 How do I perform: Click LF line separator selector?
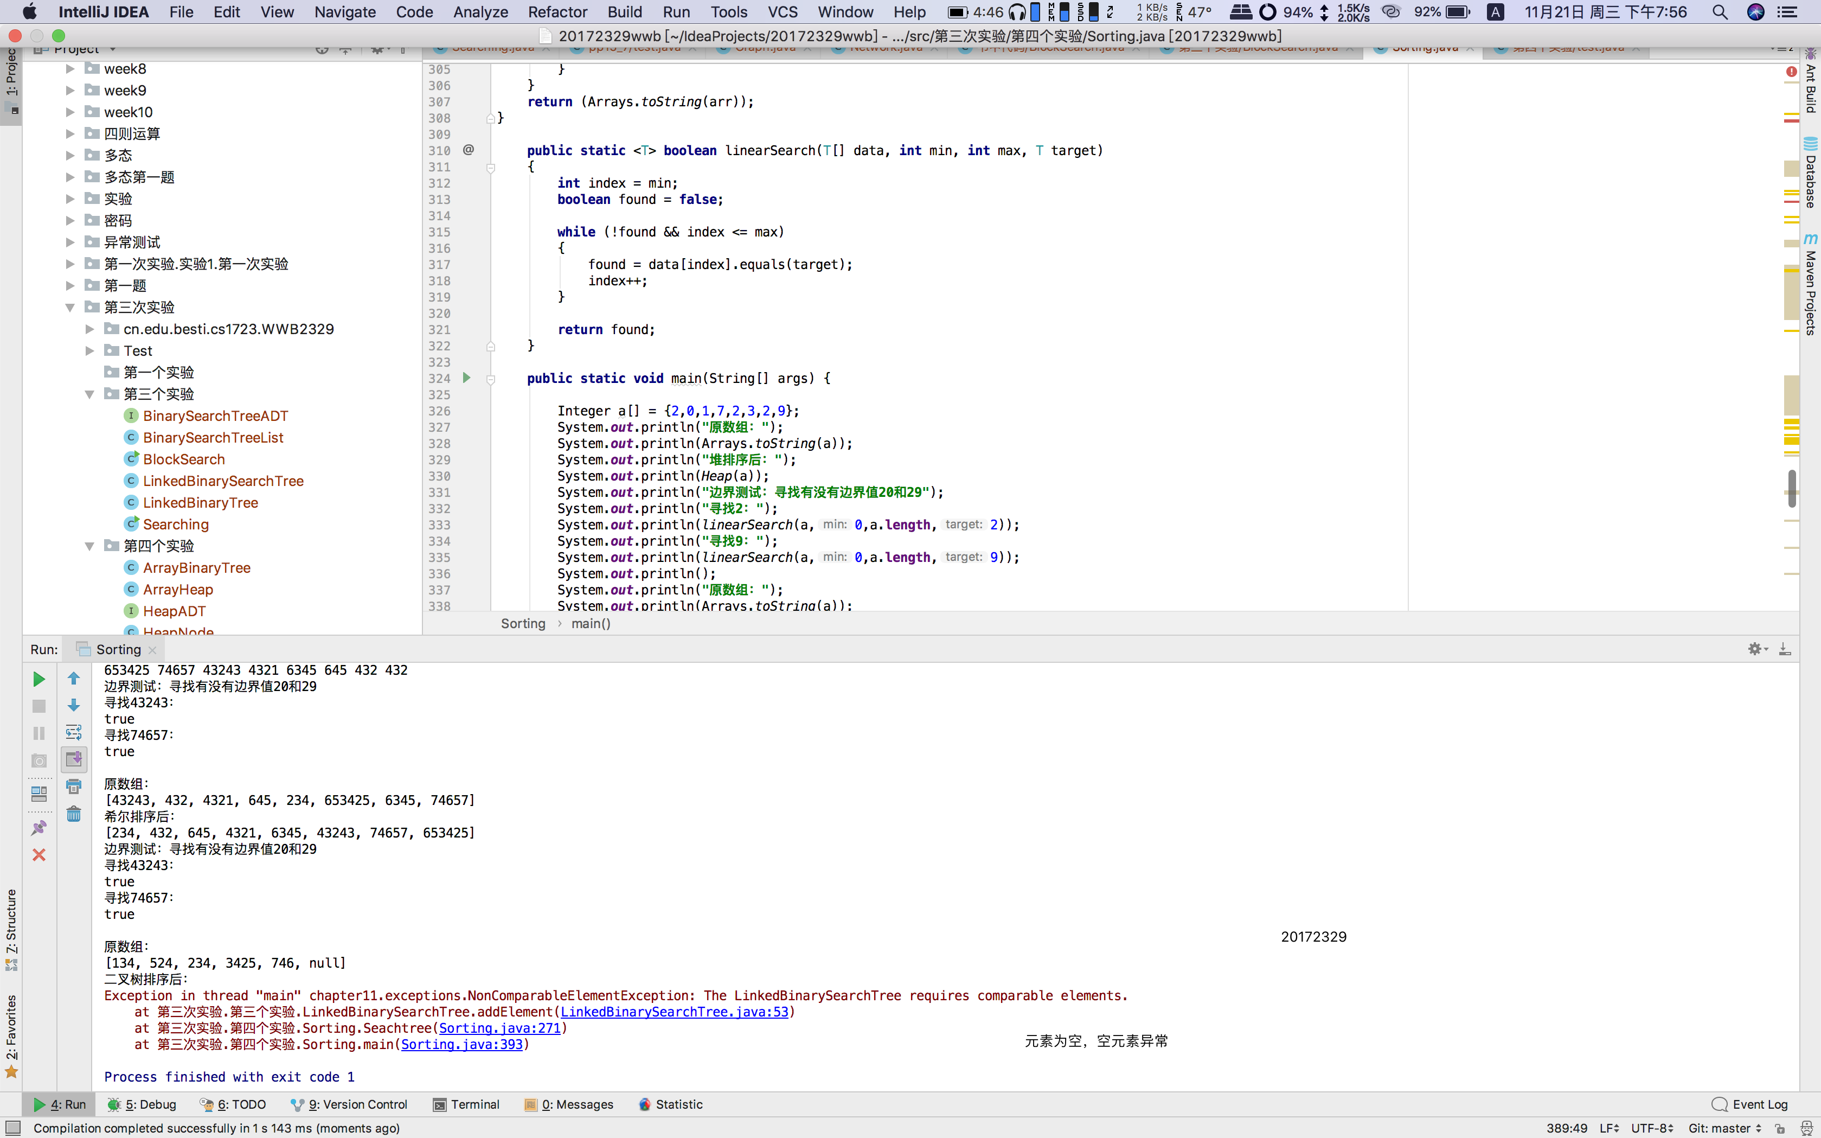pyautogui.click(x=1610, y=1128)
